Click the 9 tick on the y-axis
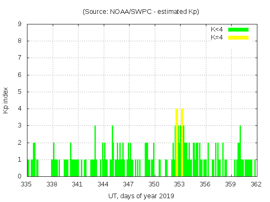Screen dimensions: 270x202 (19, 24)
